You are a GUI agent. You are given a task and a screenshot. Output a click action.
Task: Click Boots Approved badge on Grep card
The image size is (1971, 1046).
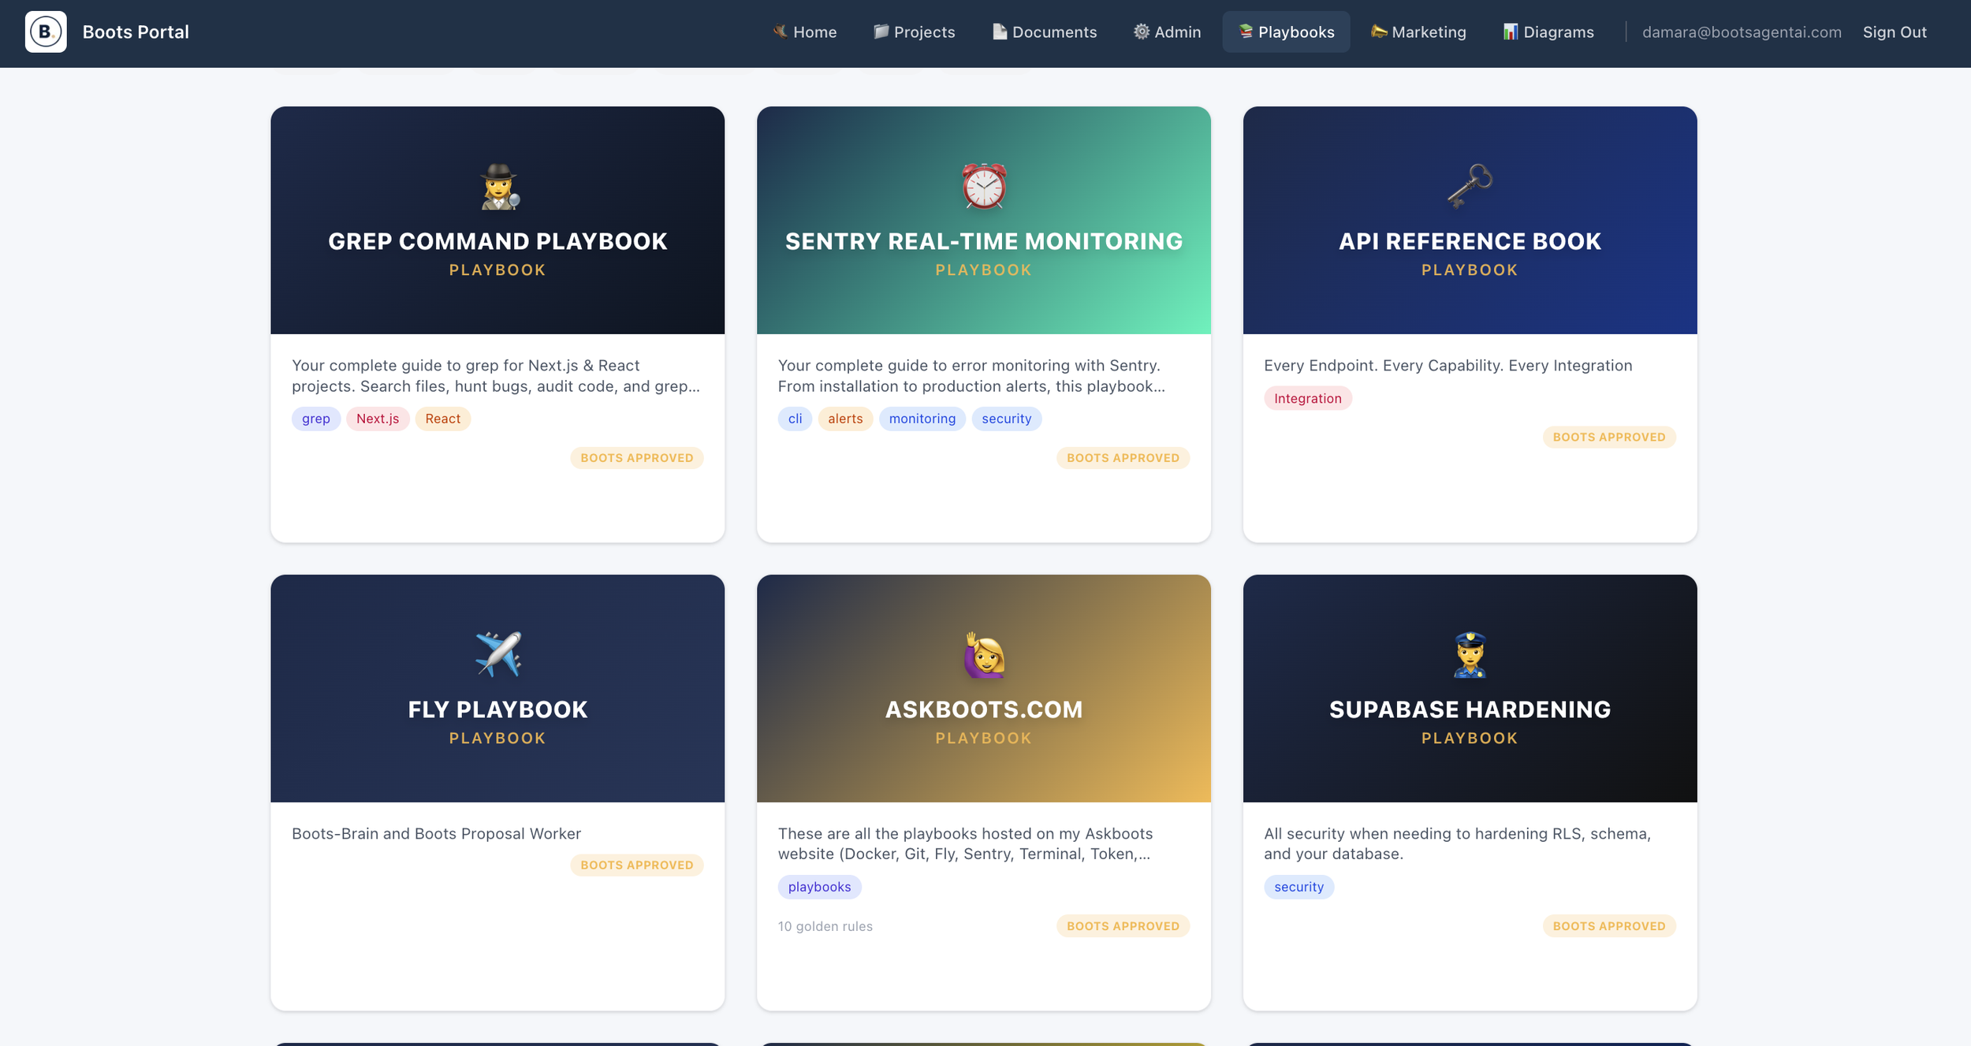637,458
